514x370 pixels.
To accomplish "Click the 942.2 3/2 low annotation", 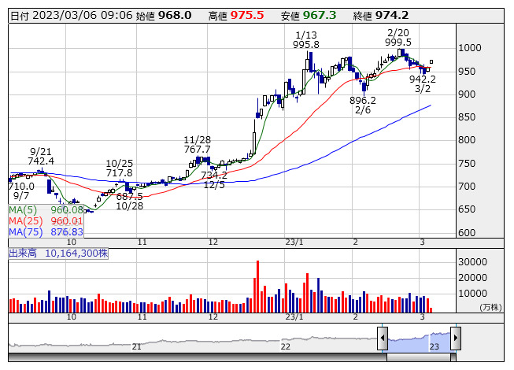I will [x=423, y=84].
